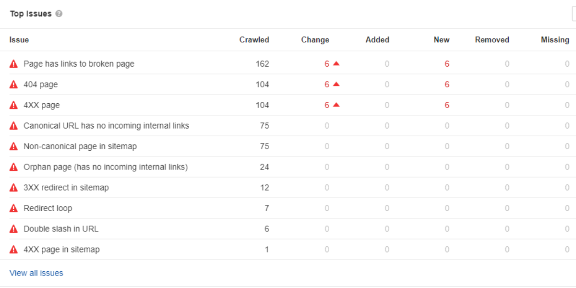Click crawled count 162 for broken page links
Screen dimensions: 576x288
262,64
